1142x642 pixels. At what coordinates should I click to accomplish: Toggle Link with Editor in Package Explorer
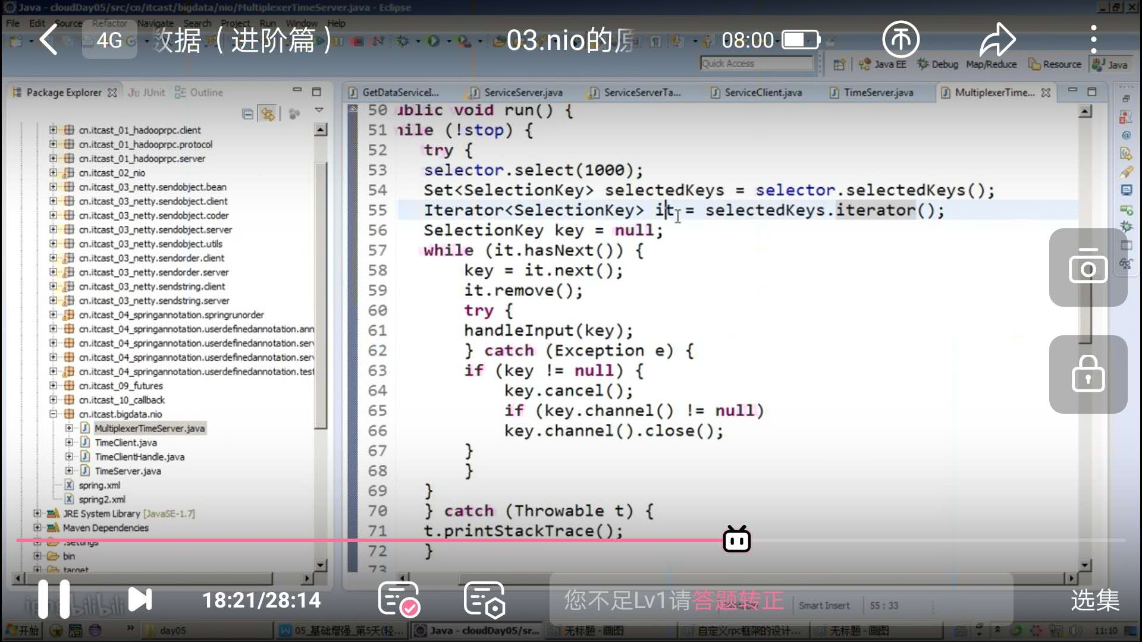point(268,114)
